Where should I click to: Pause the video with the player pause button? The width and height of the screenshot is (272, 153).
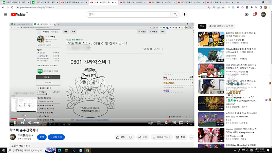point(15,123)
